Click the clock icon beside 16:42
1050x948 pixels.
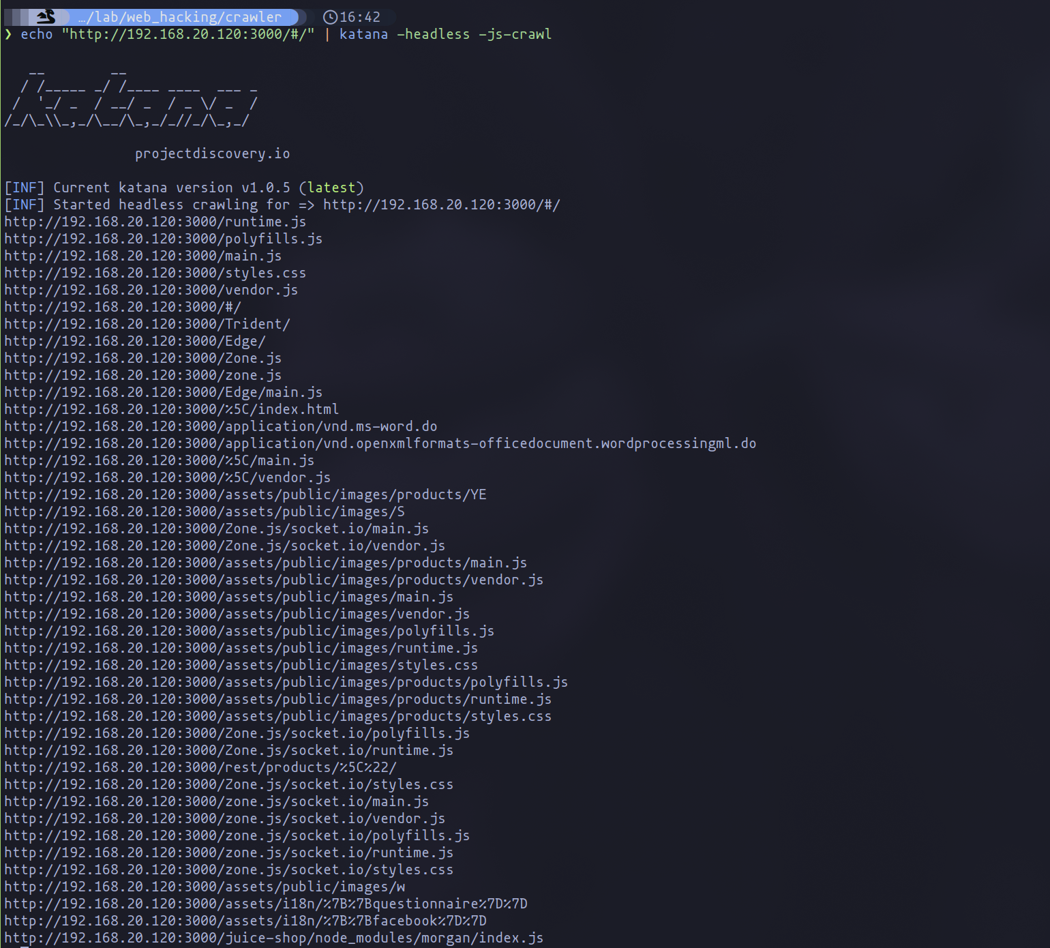pyautogui.click(x=330, y=17)
